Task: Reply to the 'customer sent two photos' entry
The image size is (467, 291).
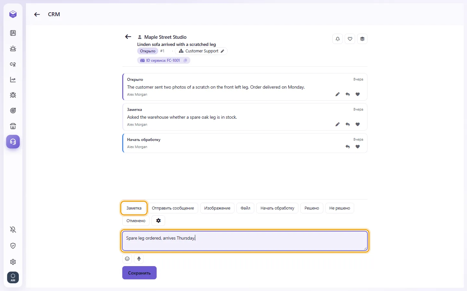Action: 348,94
